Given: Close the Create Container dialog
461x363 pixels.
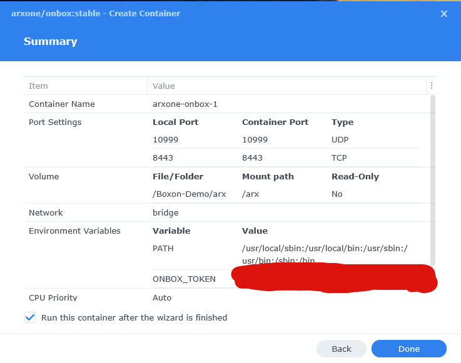Looking at the screenshot, I should pyautogui.click(x=444, y=14).
